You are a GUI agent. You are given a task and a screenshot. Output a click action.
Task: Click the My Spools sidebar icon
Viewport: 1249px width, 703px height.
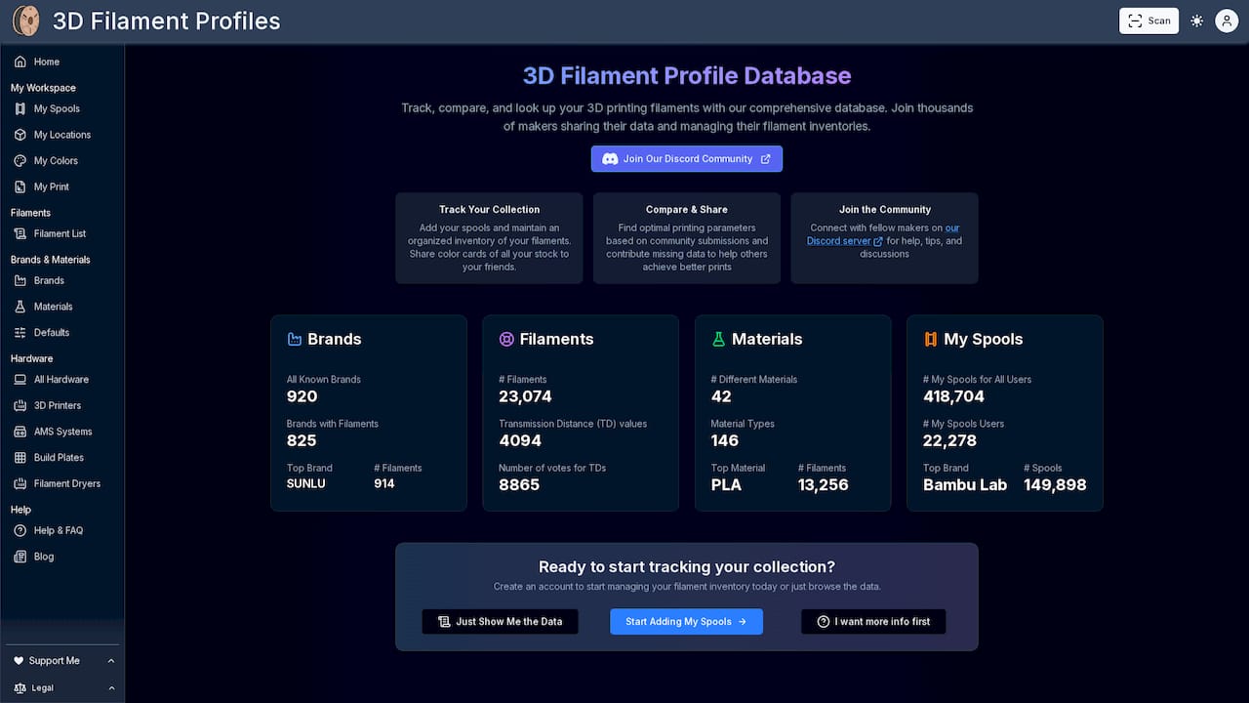(x=20, y=108)
